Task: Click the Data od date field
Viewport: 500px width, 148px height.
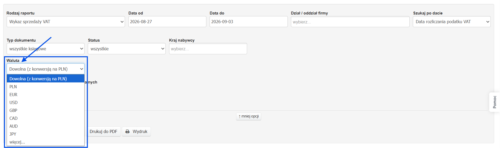Action: pos(167,22)
